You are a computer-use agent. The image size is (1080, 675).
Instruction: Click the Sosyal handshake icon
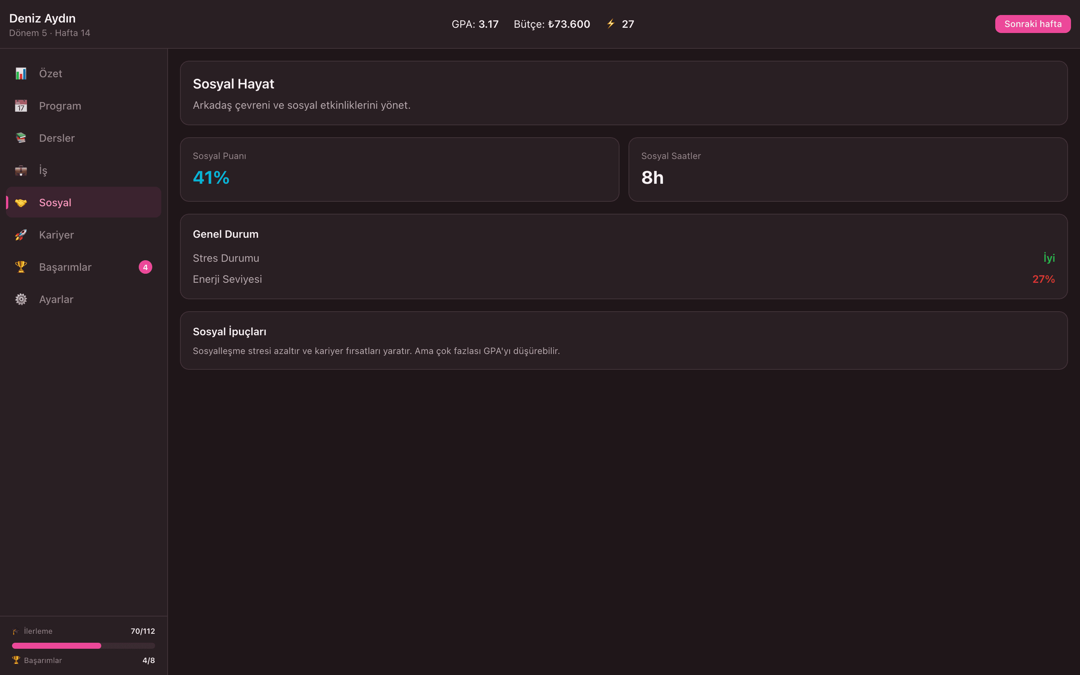tap(21, 202)
